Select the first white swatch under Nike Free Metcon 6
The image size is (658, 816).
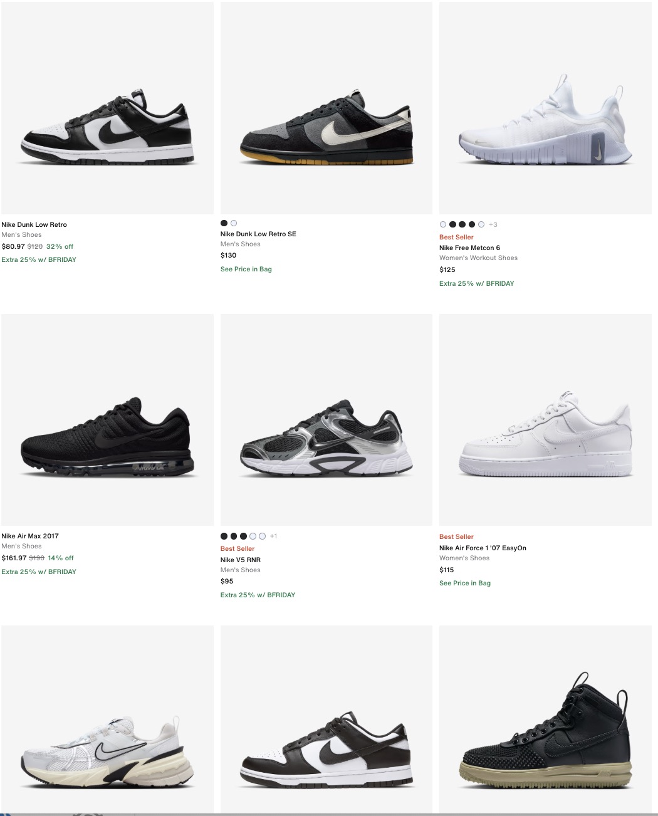442,224
